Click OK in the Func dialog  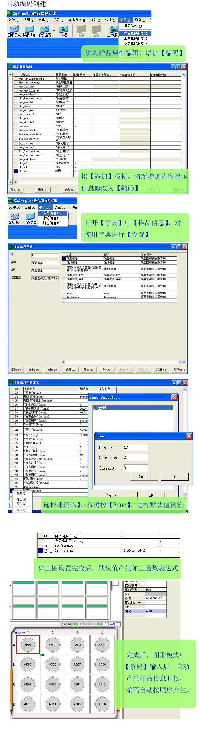pyautogui.click(x=175, y=476)
